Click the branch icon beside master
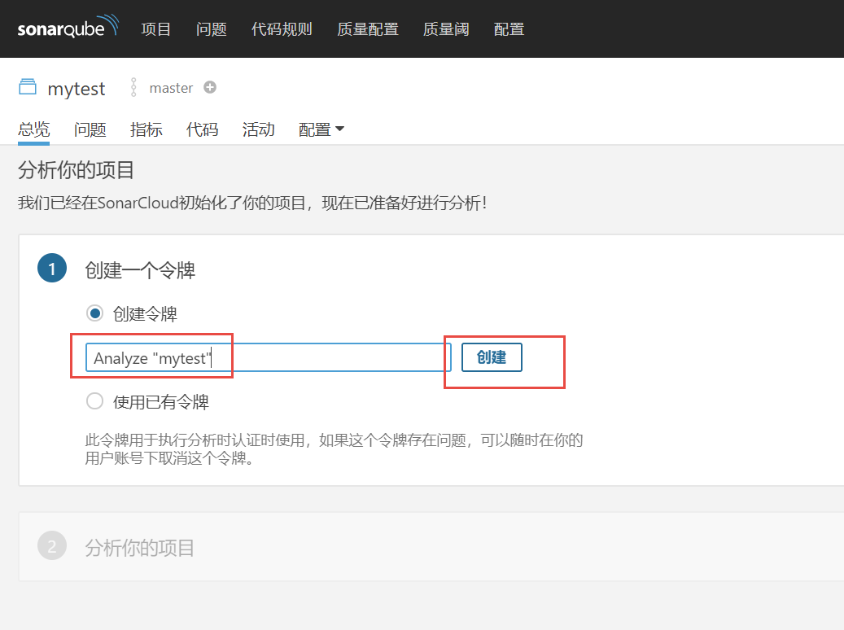Viewport: 844px width, 630px height. pos(134,88)
